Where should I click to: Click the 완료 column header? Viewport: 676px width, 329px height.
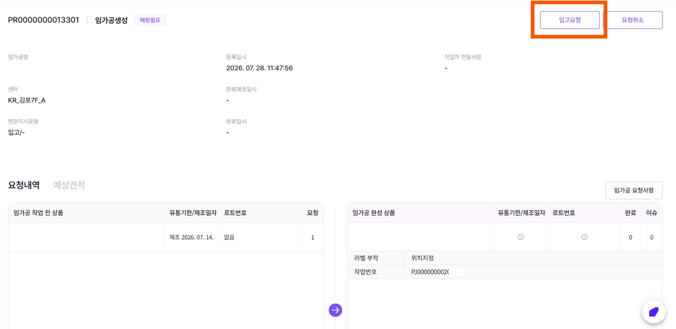pos(630,213)
